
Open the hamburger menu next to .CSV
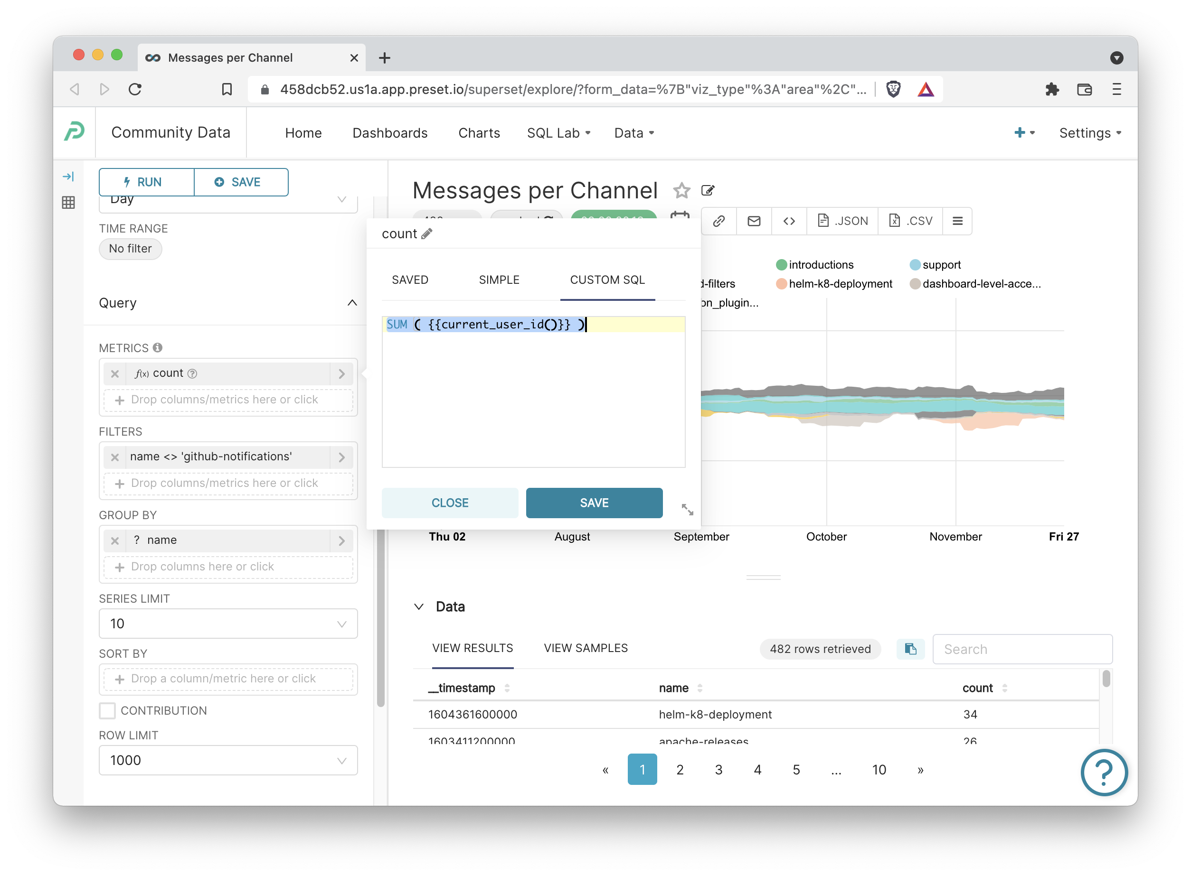point(957,221)
